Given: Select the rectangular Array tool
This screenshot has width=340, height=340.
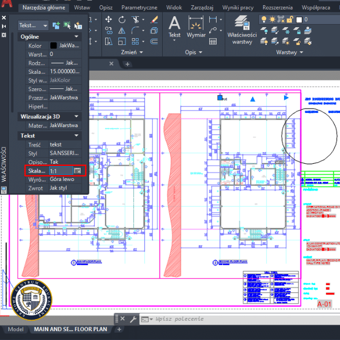Looking at the screenshot, I should 135,41.
